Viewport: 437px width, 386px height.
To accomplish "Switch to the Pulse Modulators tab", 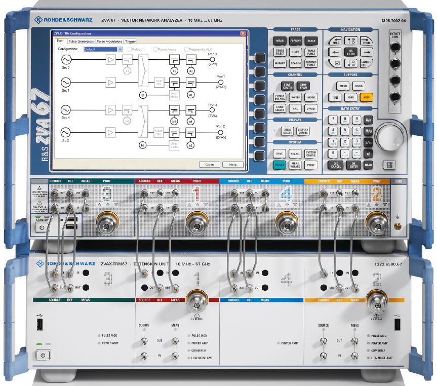I will point(109,41).
